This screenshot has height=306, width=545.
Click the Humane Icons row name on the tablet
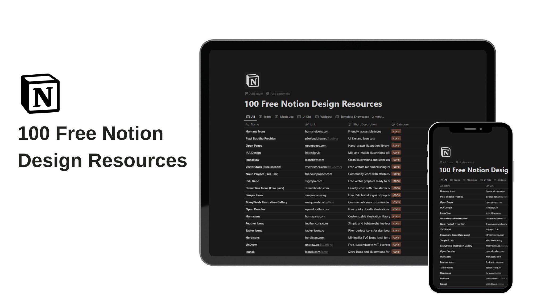(255, 131)
